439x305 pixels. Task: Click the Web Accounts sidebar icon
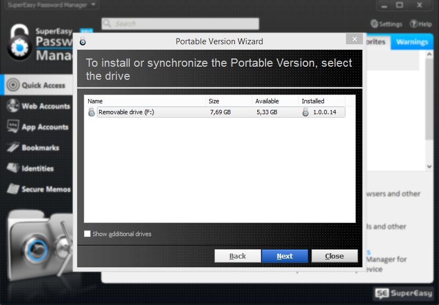tap(13, 106)
